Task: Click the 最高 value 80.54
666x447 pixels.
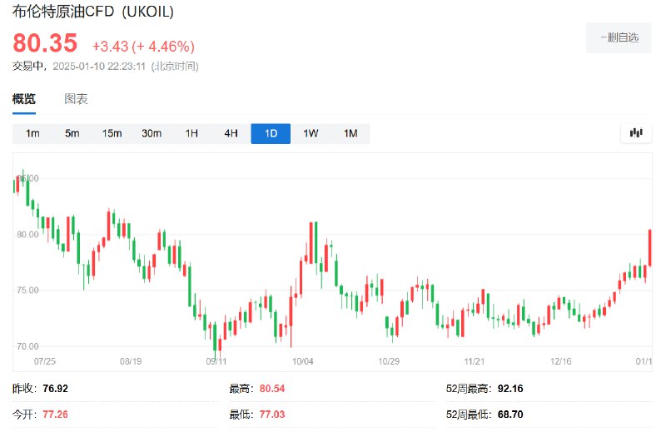Action: pyautogui.click(x=272, y=389)
